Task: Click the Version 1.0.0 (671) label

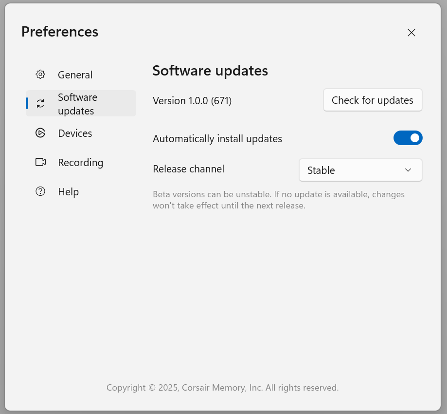Action: click(192, 101)
